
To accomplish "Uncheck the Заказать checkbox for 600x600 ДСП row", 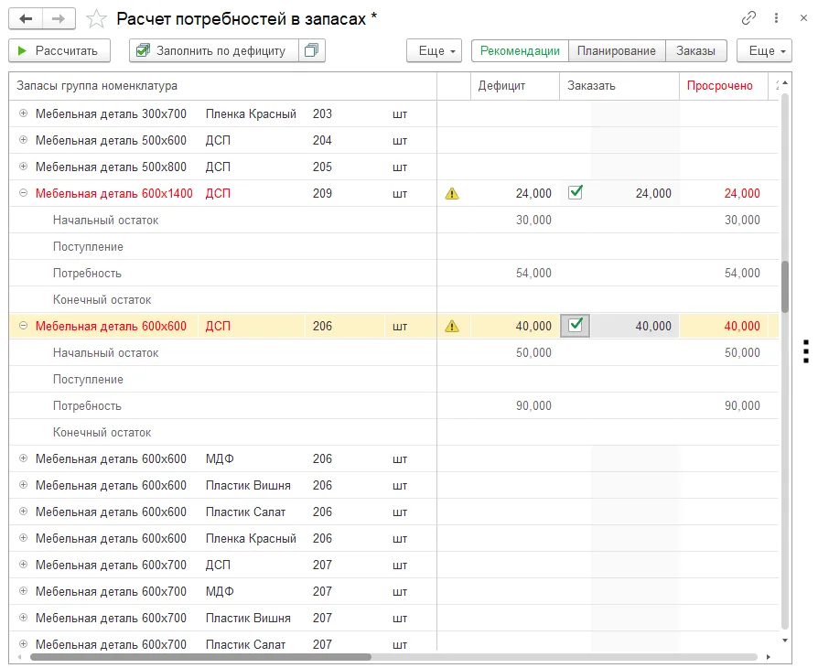I will pyautogui.click(x=576, y=326).
